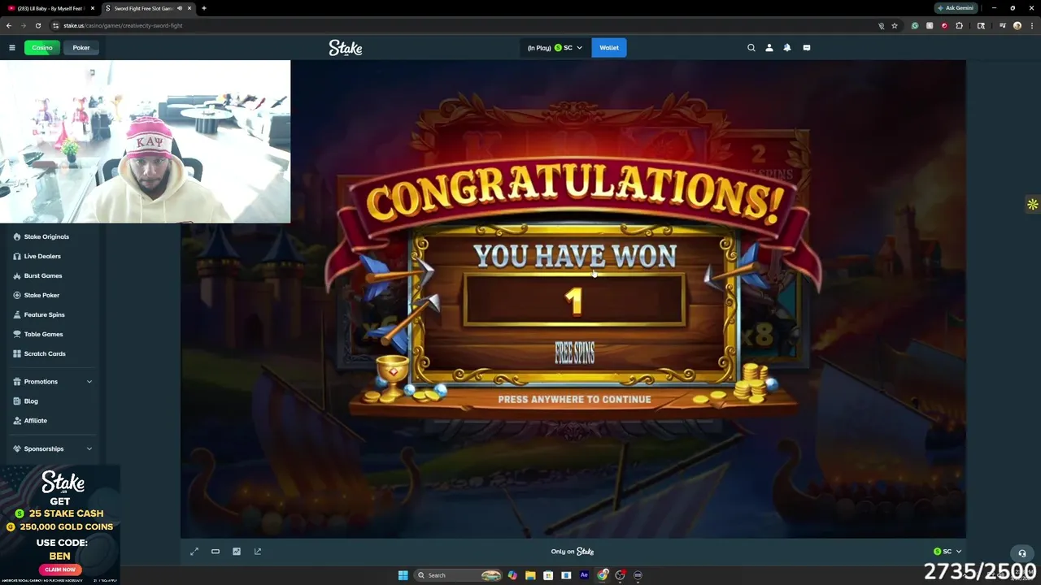The height and width of the screenshot is (585, 1041).
Task: Switch to the Casino tab
Action: pyautogui.click(x=42, y=47)
